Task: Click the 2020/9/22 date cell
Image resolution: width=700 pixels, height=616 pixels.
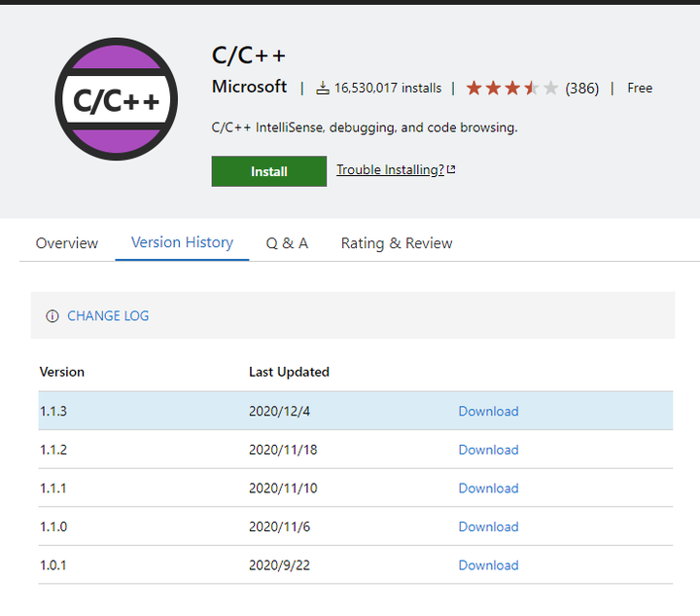Action: [279, 565]
